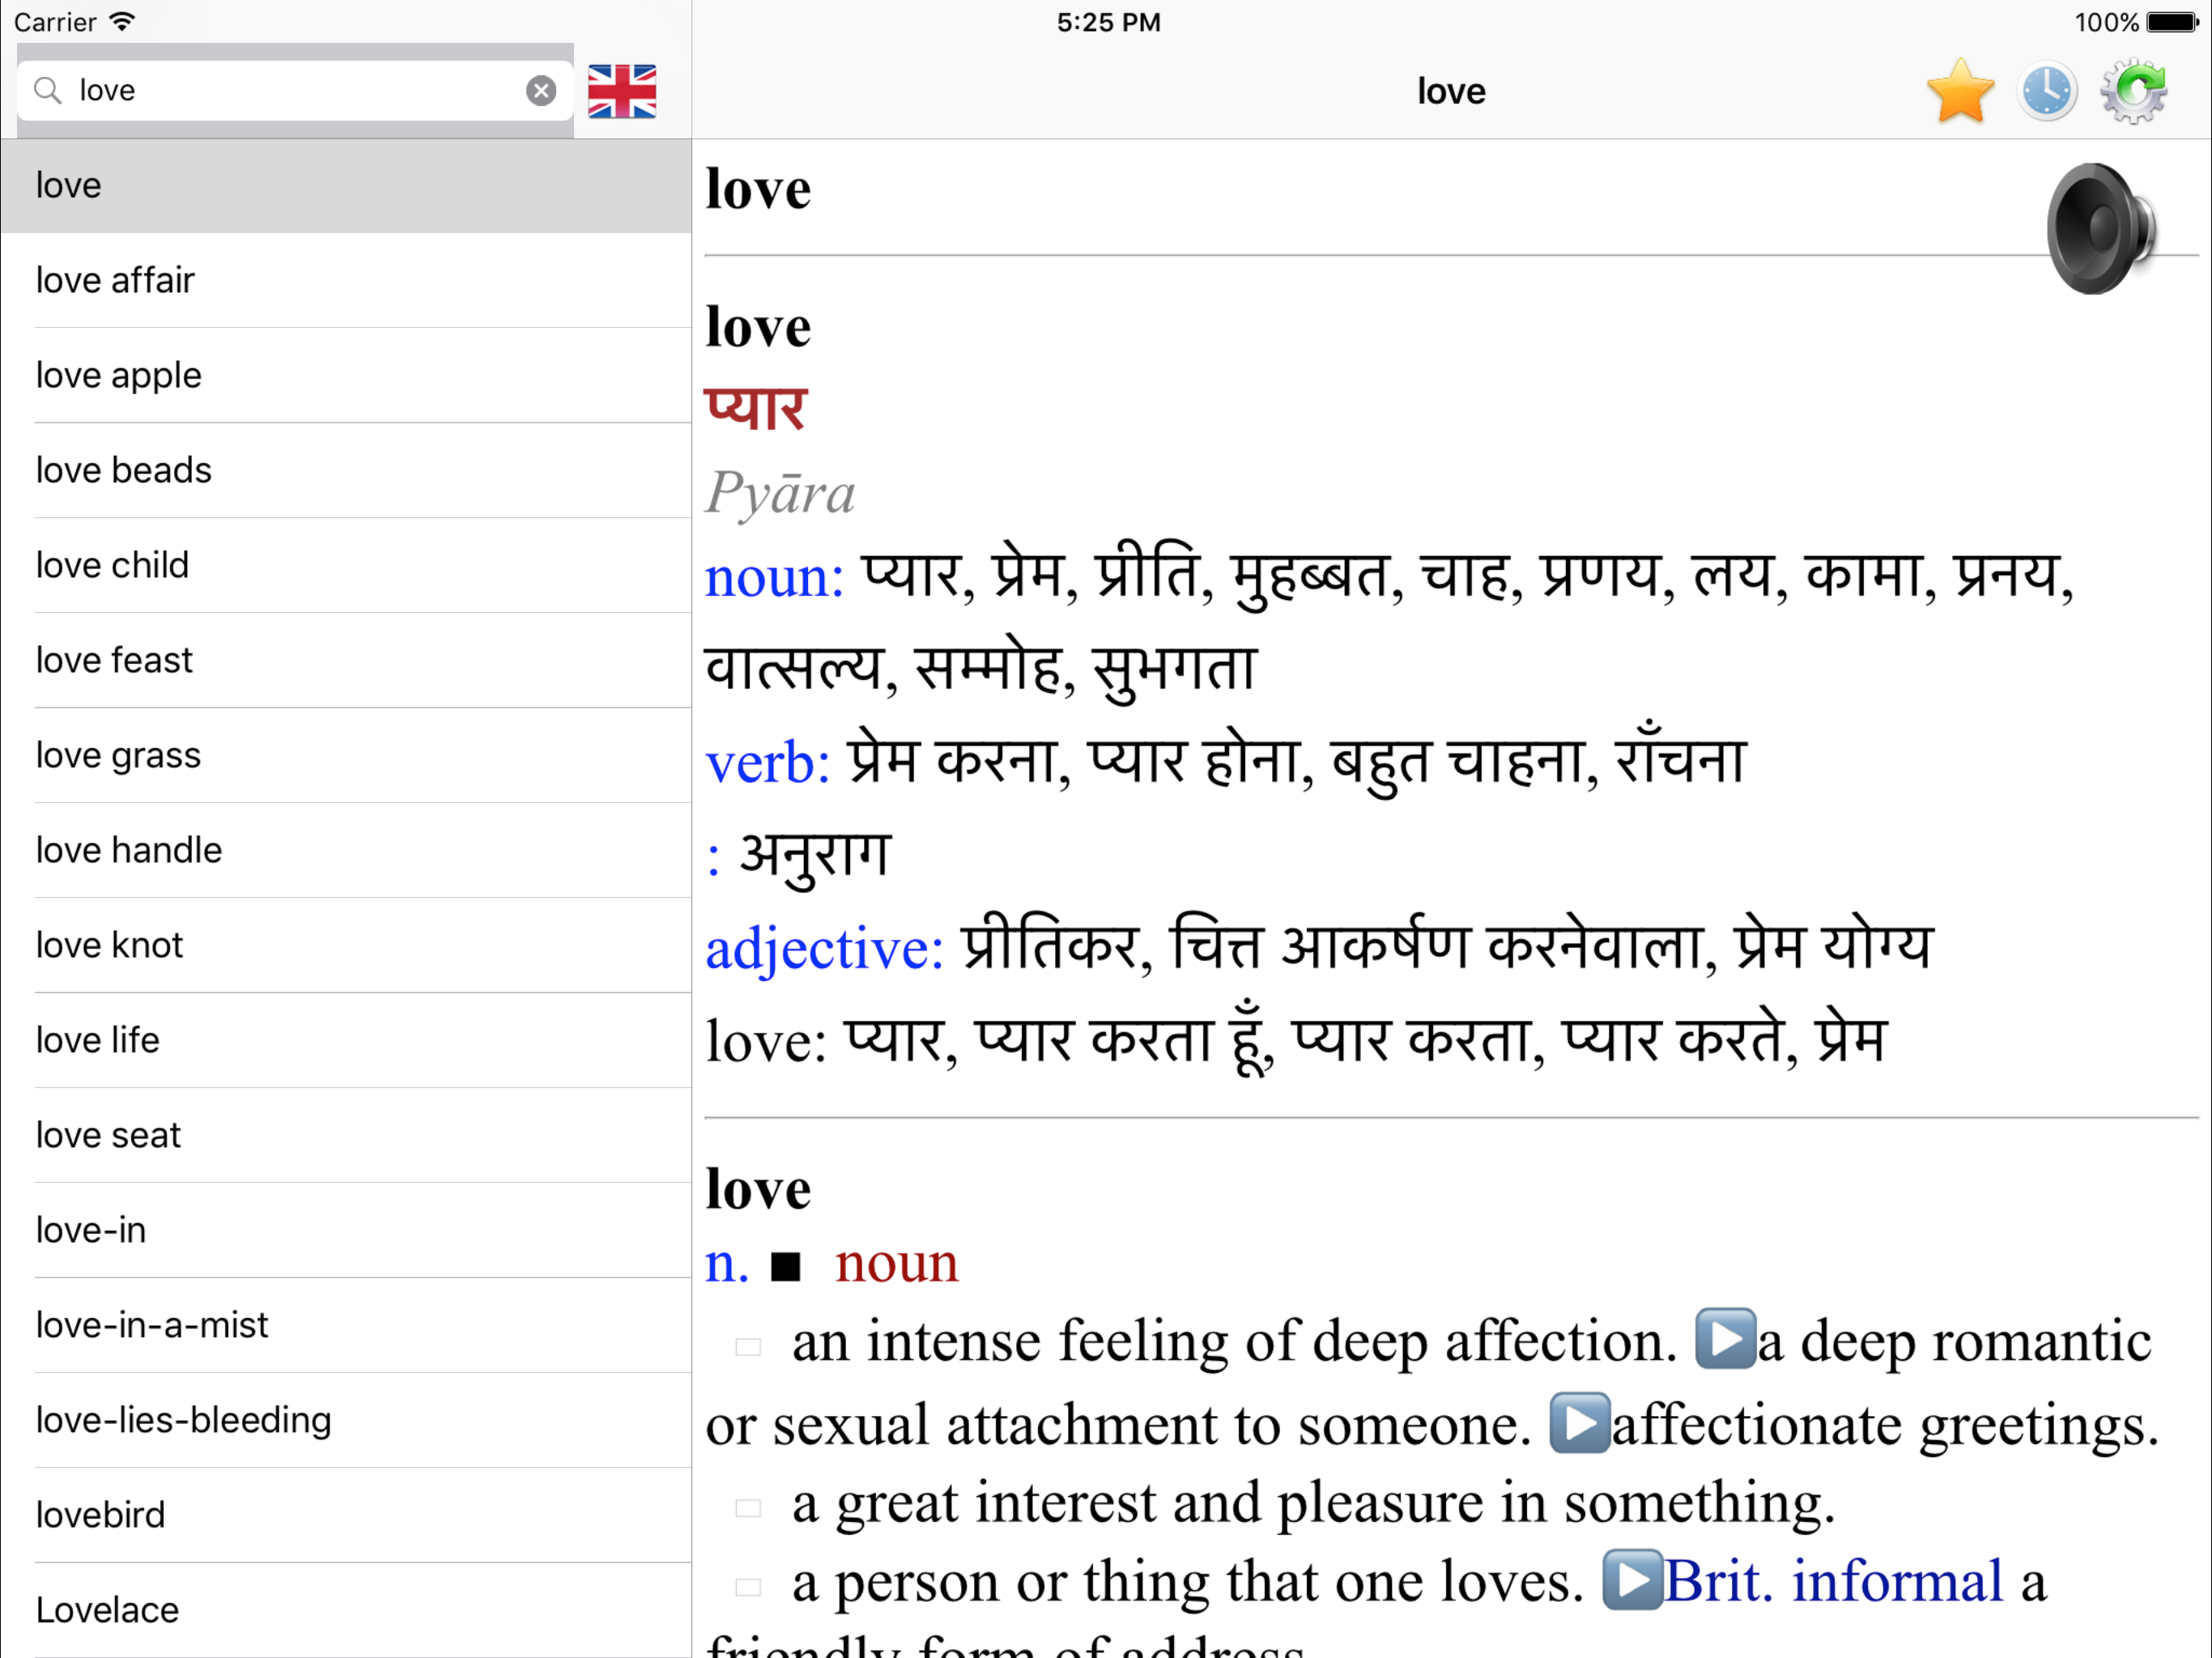Image resolution: width=2212 pixels, height=1658 pixels.
Task: Focus the search field containing 'love'
Action: [x=295, y=91]
